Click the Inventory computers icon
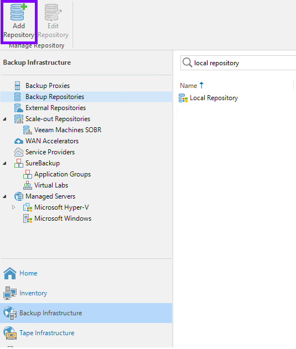The height and width of the screenshot is (349, 296). click(10, 293)
